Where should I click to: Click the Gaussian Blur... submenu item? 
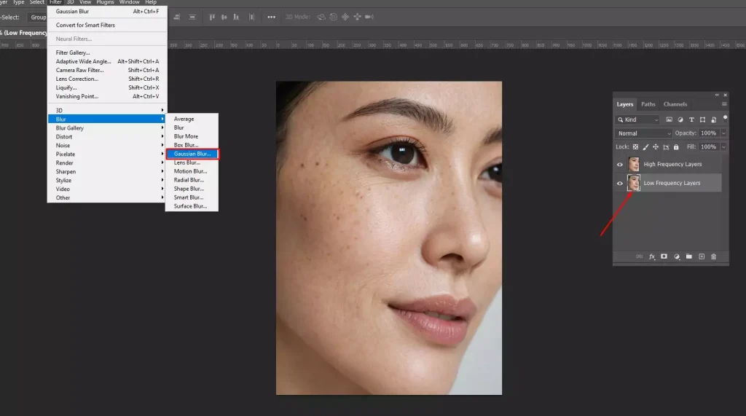pos(192,154)
